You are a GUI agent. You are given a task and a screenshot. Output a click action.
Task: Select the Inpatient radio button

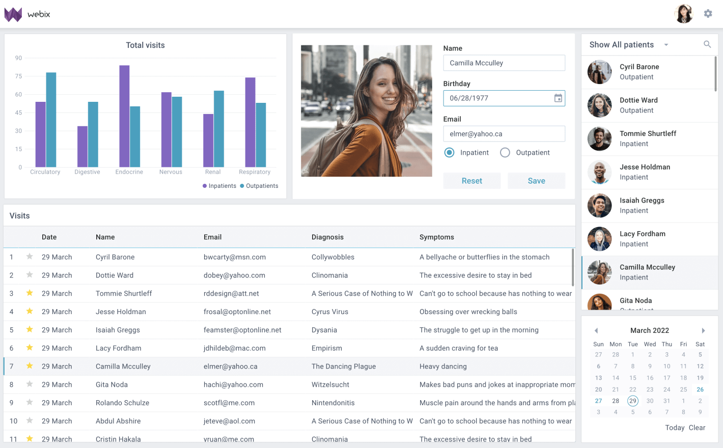click(x=449, y=152)
